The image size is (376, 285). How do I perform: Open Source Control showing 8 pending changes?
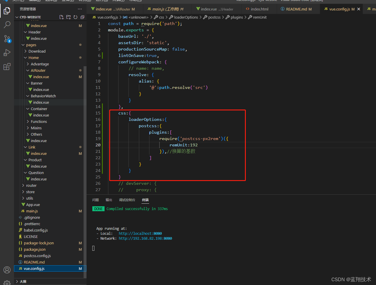click(7, 39)
